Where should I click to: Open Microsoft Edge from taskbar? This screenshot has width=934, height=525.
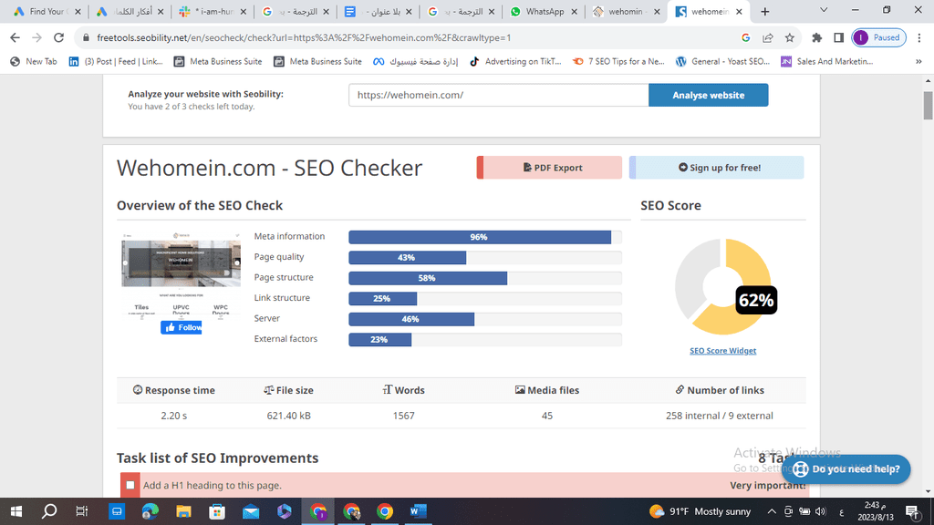coord(150,511)
